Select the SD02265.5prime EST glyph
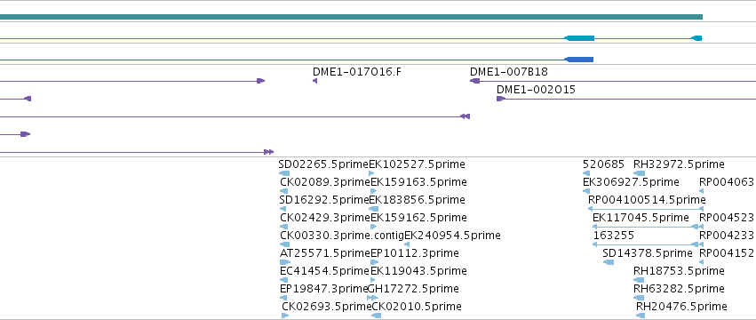756x320 pixels. [284, 173]
